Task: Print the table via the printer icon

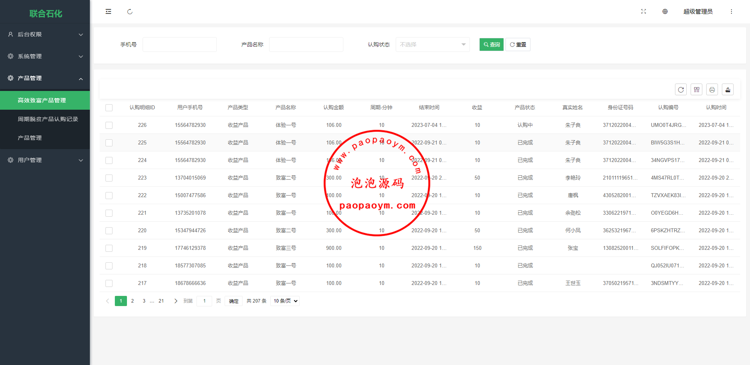Action: click(x=712, y=90)
